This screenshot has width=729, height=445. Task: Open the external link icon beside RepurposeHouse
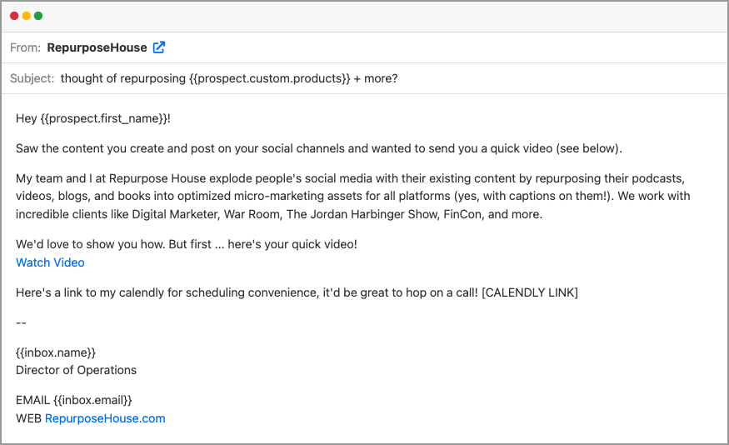pyautogui.click(x=159, y=47)
